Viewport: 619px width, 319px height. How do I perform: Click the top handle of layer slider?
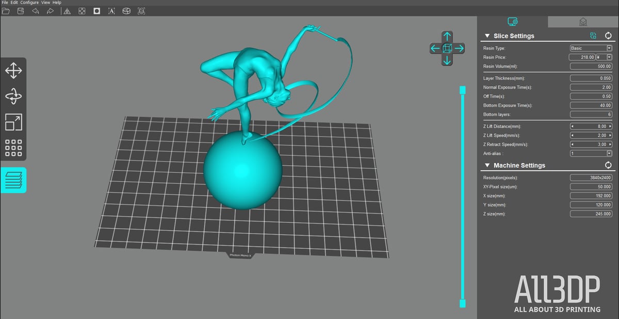463,91
